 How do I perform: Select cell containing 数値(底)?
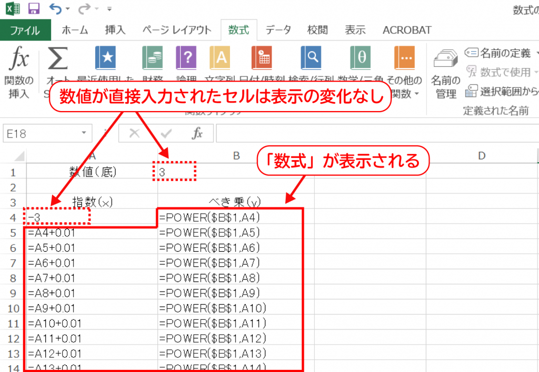click(x=92, y=171)
